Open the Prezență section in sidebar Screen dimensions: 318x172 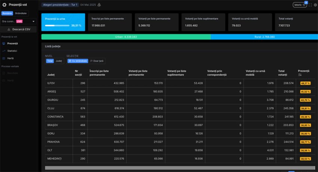(12, 43)
